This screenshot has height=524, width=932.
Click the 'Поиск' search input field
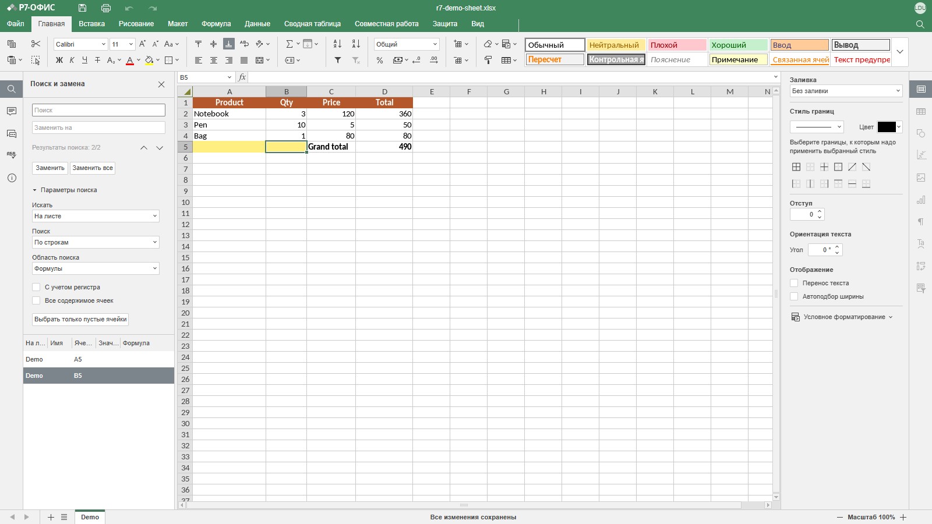[x=98, y=110]
